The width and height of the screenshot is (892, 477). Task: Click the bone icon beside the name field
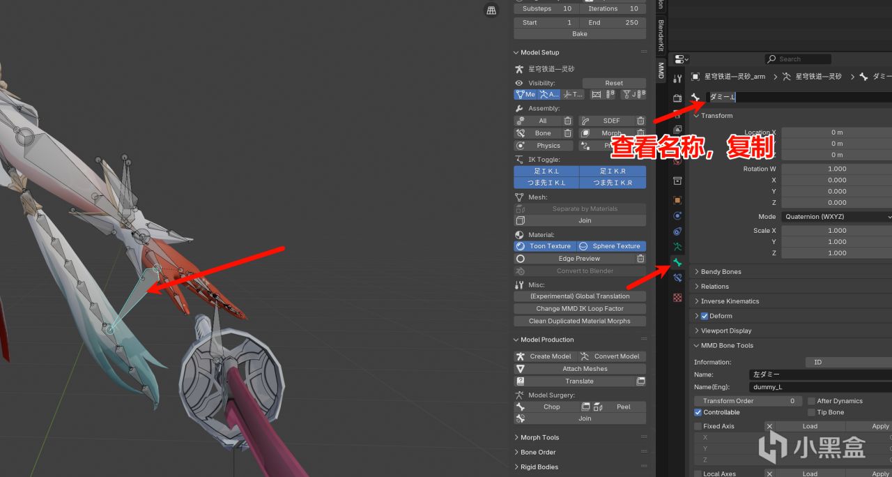(x=695, y=98)
